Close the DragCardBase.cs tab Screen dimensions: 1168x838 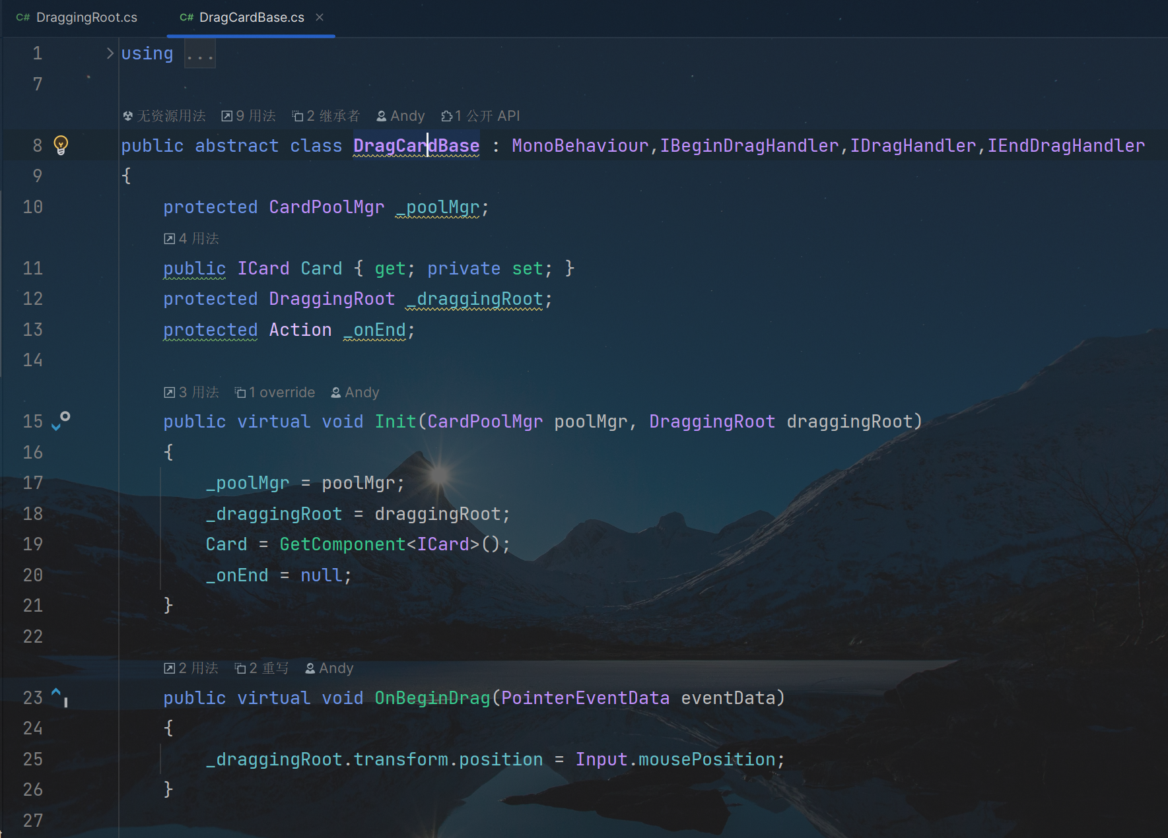320,17
